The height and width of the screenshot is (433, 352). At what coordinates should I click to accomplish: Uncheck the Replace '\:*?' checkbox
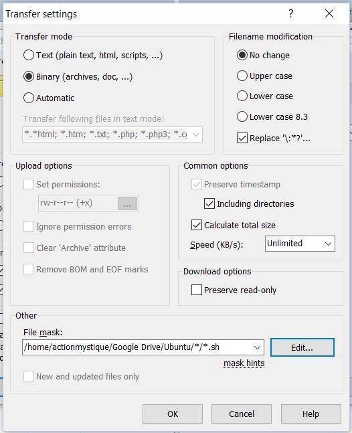point(242,138)
